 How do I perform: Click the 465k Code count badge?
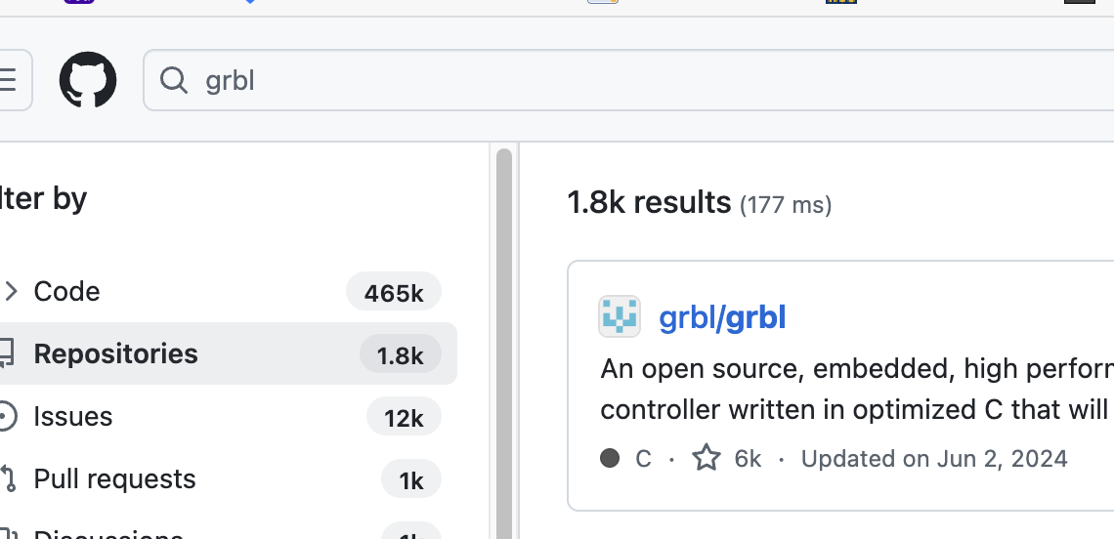pos(394,292)
